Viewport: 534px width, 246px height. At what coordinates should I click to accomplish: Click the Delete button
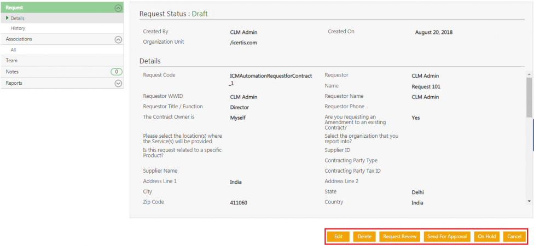[364, 236]
